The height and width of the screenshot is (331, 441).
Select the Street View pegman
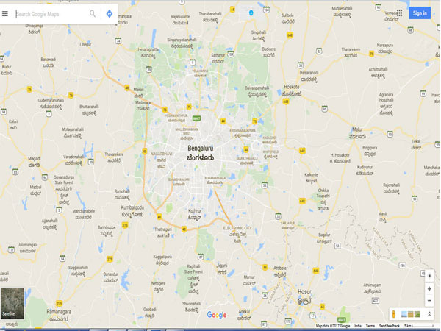(394, 314)
